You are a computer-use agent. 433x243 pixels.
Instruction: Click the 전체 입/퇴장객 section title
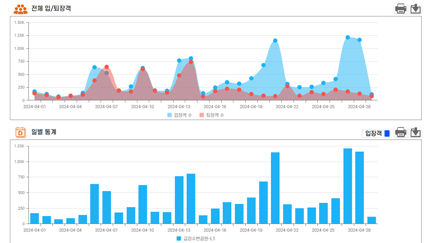tap(51, 8)
